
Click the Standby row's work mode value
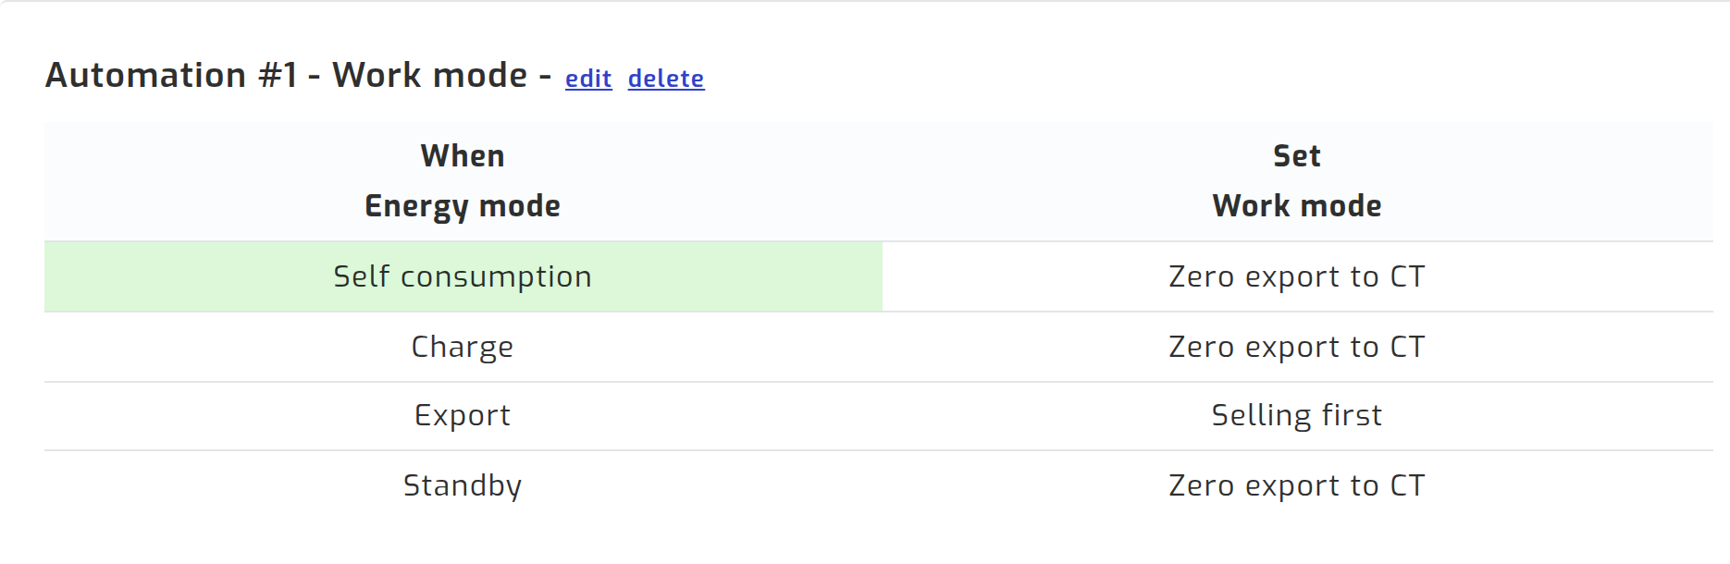[x=1297, y=485]
